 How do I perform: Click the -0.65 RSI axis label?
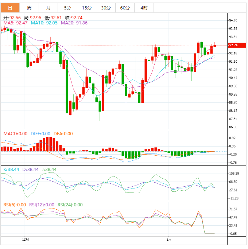coord(233,234)
